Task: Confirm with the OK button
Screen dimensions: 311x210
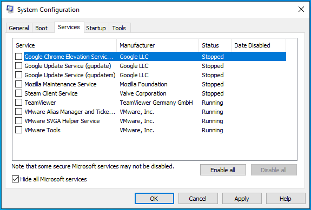Action: coord(154,199)
